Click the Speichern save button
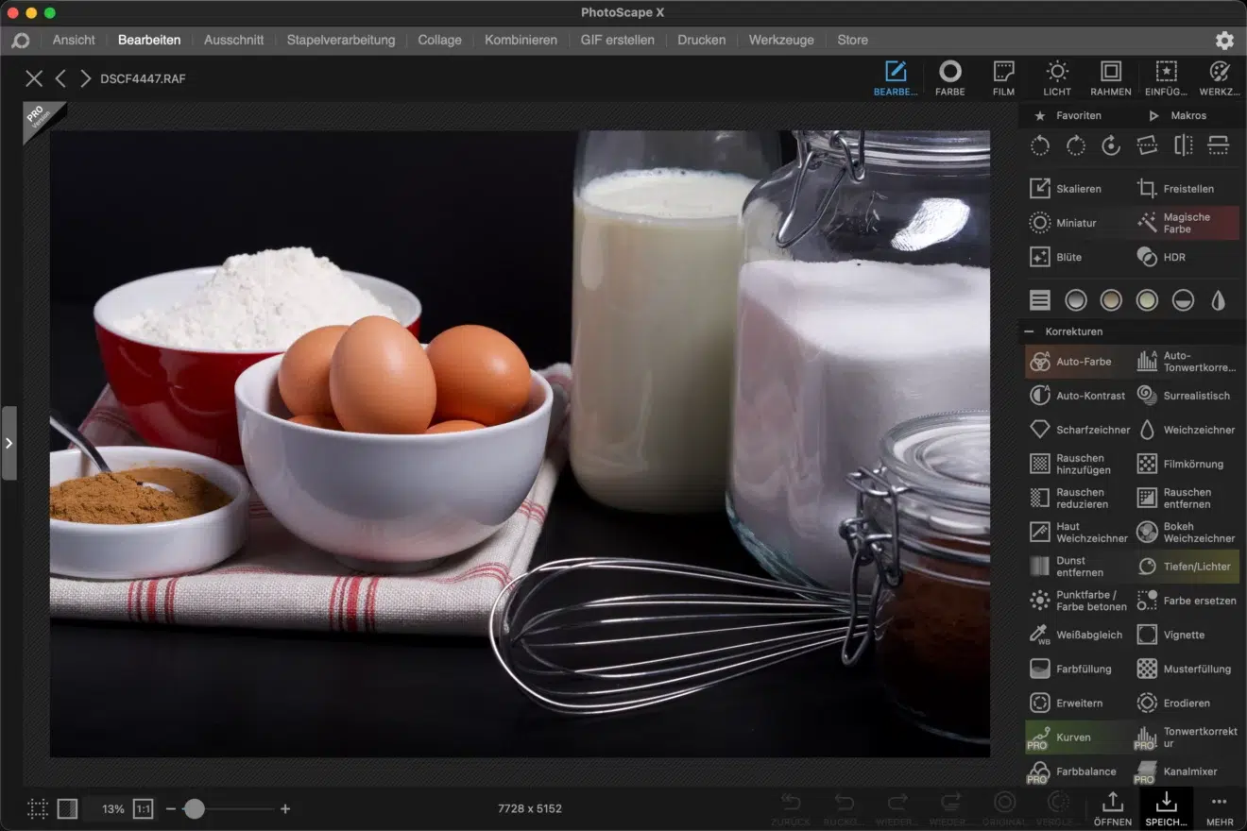The height and width of the screenshot is (831, 1247). tap(1166, 808)
